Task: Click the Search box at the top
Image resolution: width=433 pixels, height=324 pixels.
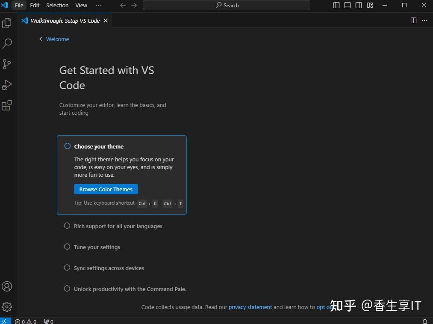Action: pyautogui.click(x=227, y=5)
